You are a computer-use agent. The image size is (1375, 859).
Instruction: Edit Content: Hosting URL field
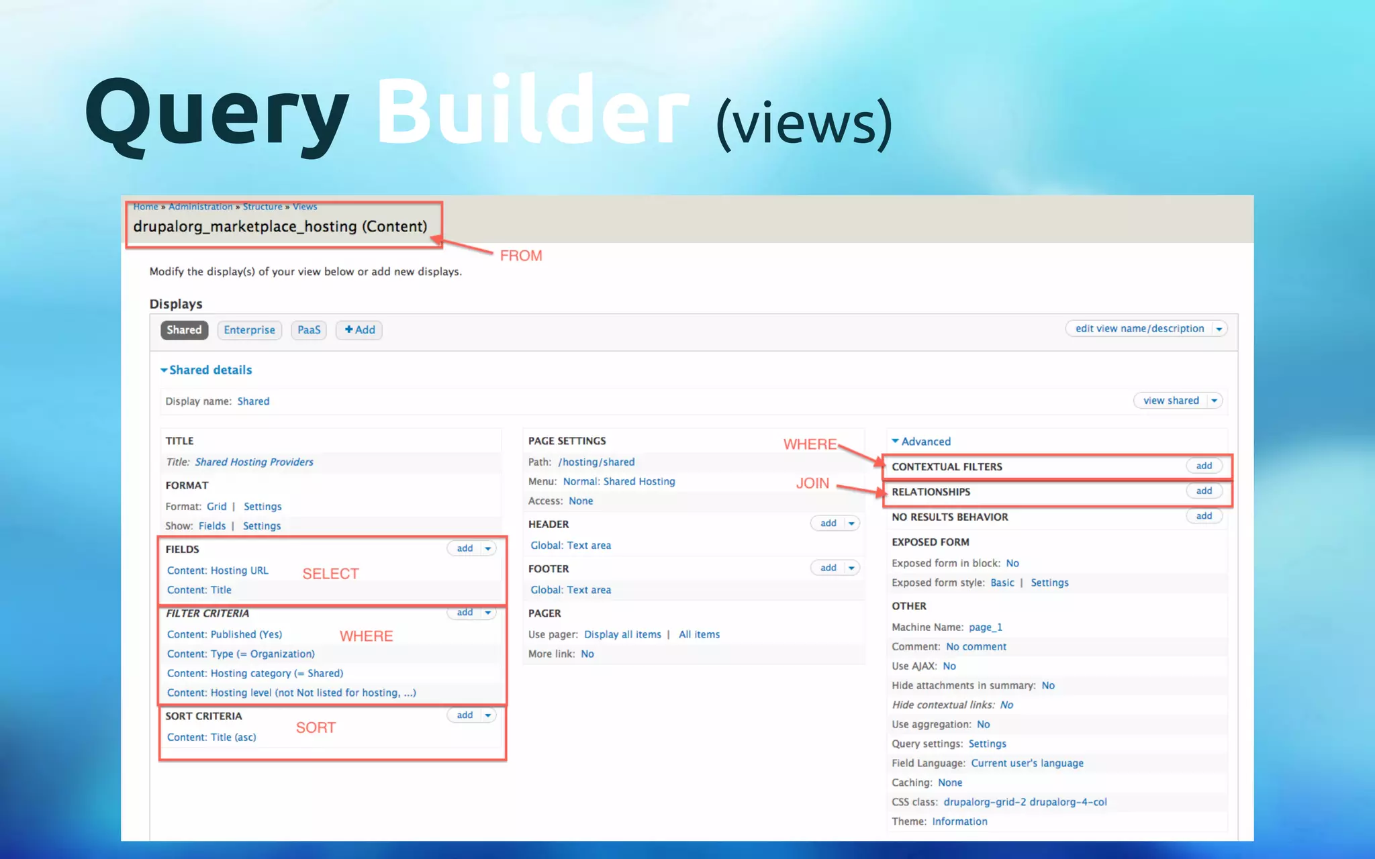point(218,570)
